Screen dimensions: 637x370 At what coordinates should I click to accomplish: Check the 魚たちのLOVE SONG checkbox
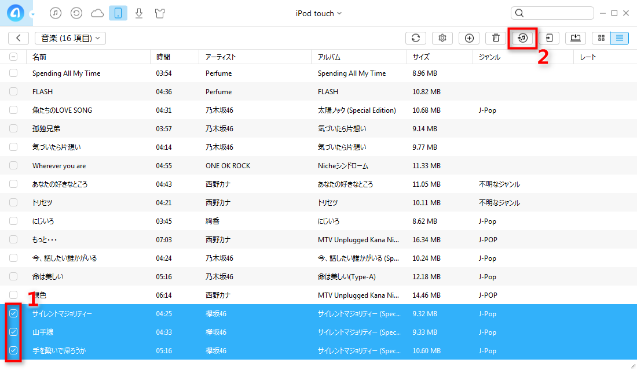(13, 110)
